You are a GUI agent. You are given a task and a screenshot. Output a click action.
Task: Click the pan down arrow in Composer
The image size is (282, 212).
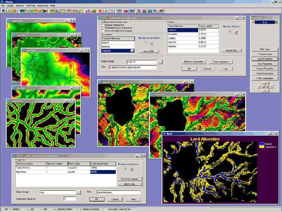coord(266,90)
